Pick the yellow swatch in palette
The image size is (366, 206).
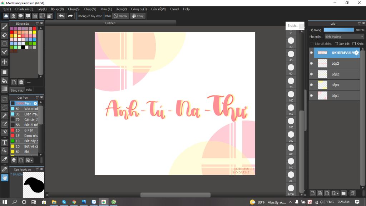coord(34,32)
